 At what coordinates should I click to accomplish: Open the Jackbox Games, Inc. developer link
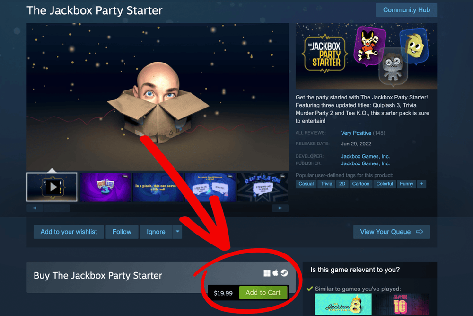(x=365, y=156)
